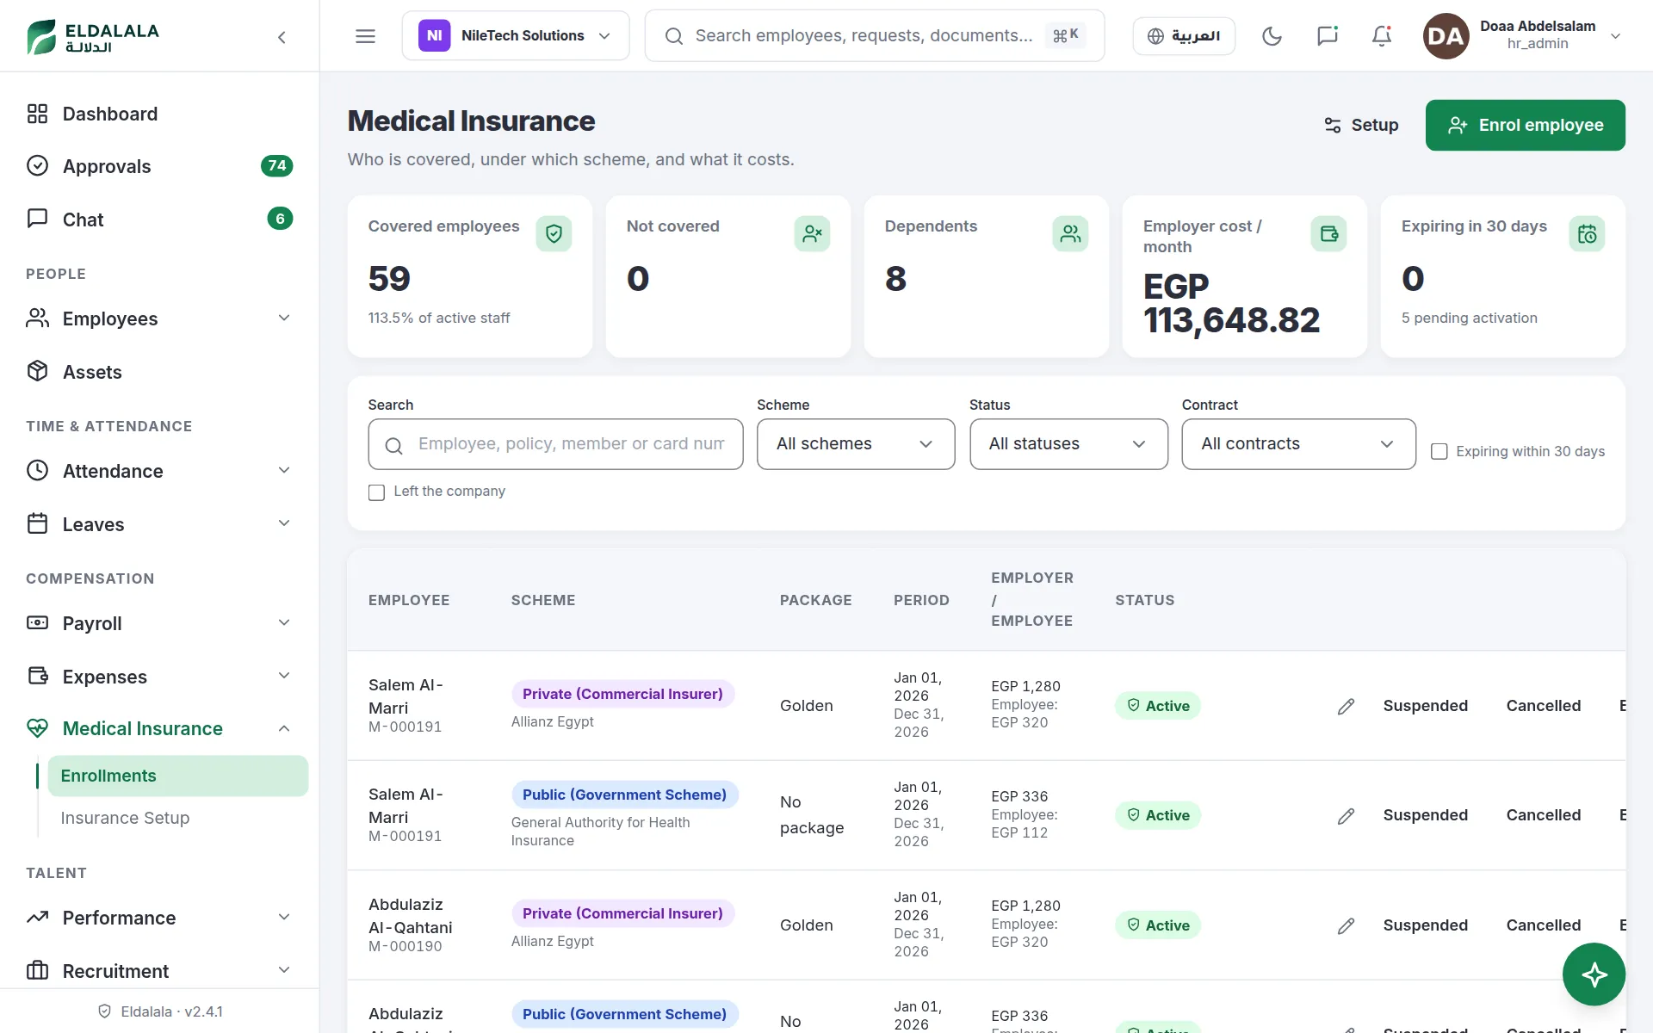This screenshot has width=1653, height=1033.
Task: Mark Abdulaziz Al-Qahtani Golden enrollment Cancelled
Action: point(1543,925)
